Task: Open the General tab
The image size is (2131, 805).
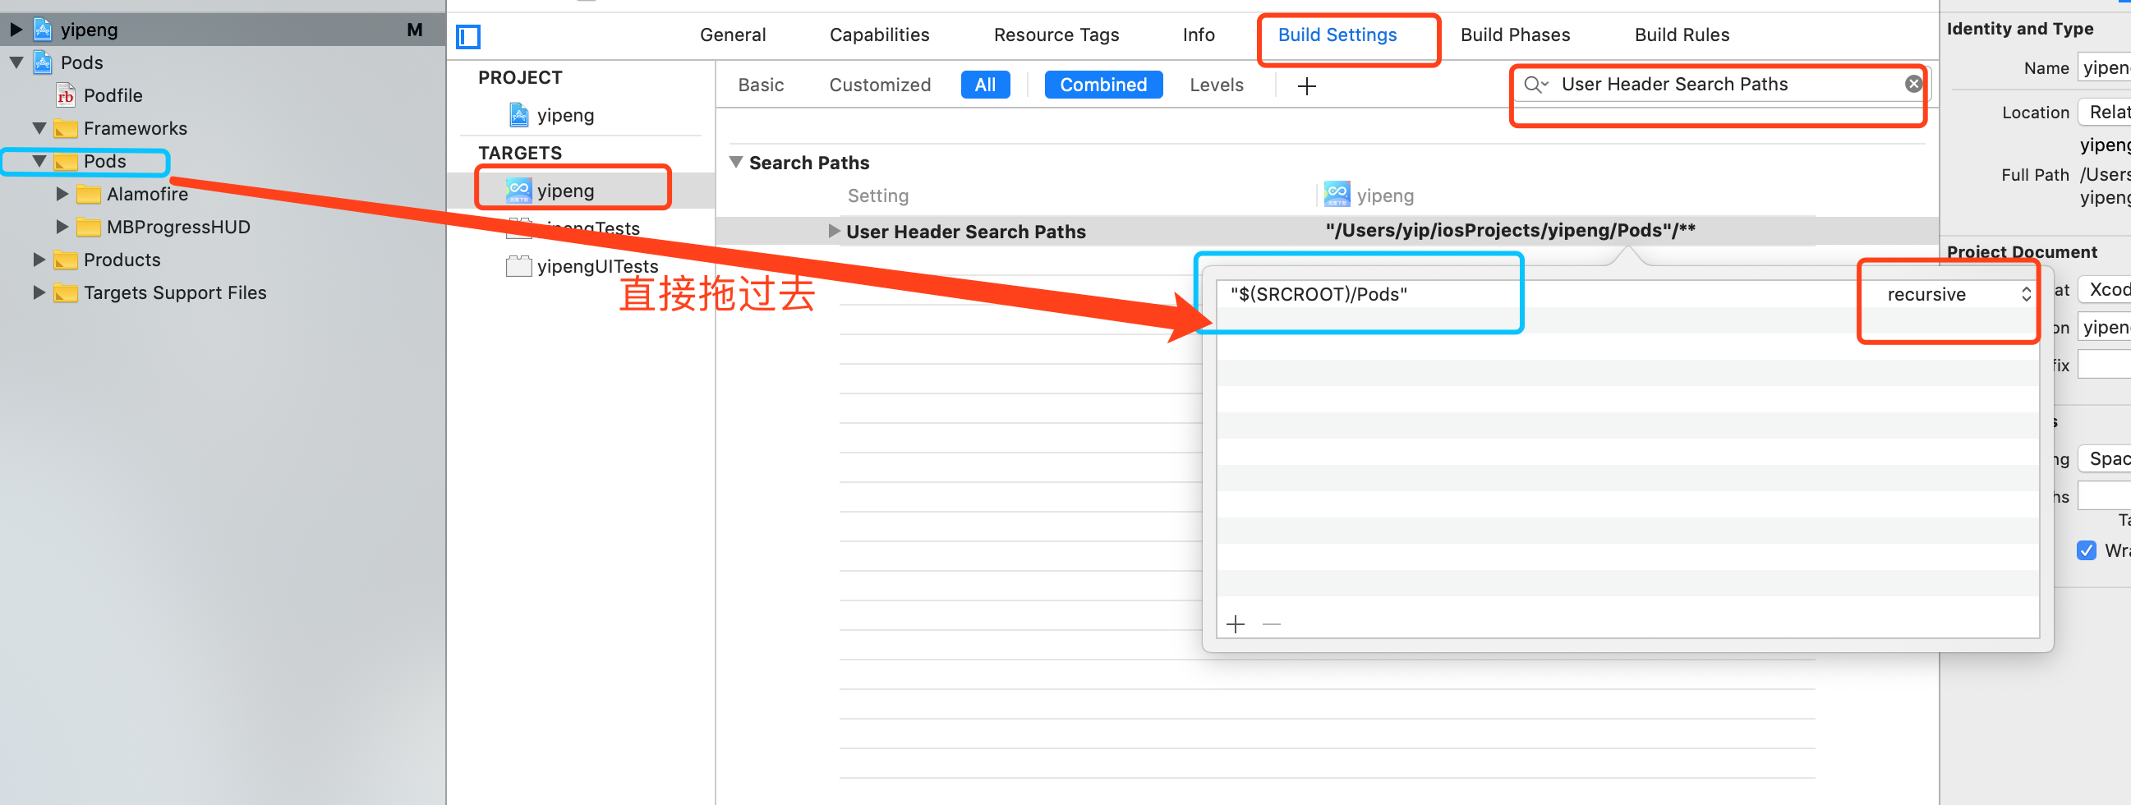Action: (x=733, y=34)
